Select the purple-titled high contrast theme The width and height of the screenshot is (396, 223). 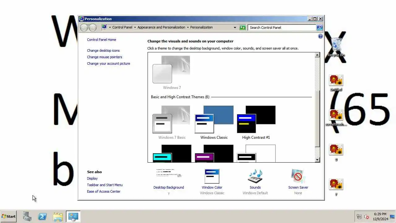tap(214, 154)
